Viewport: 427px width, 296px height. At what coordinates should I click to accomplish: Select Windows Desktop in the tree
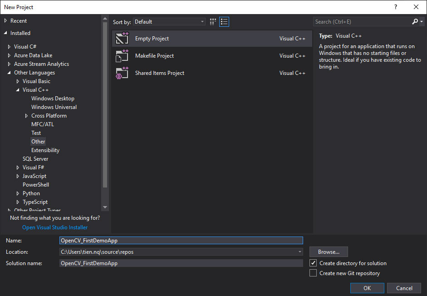tap(53, 99)
